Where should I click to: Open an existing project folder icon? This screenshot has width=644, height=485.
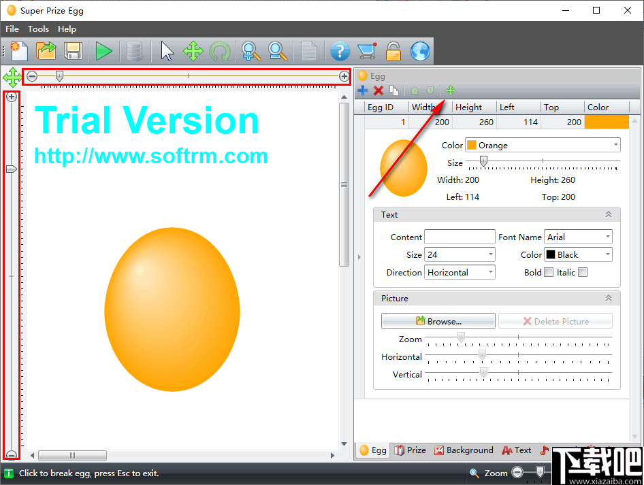(x=46, y=51)
